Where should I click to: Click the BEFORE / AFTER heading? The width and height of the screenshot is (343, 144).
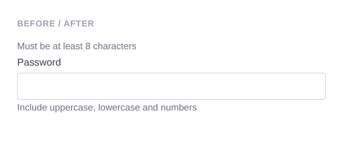56,24
